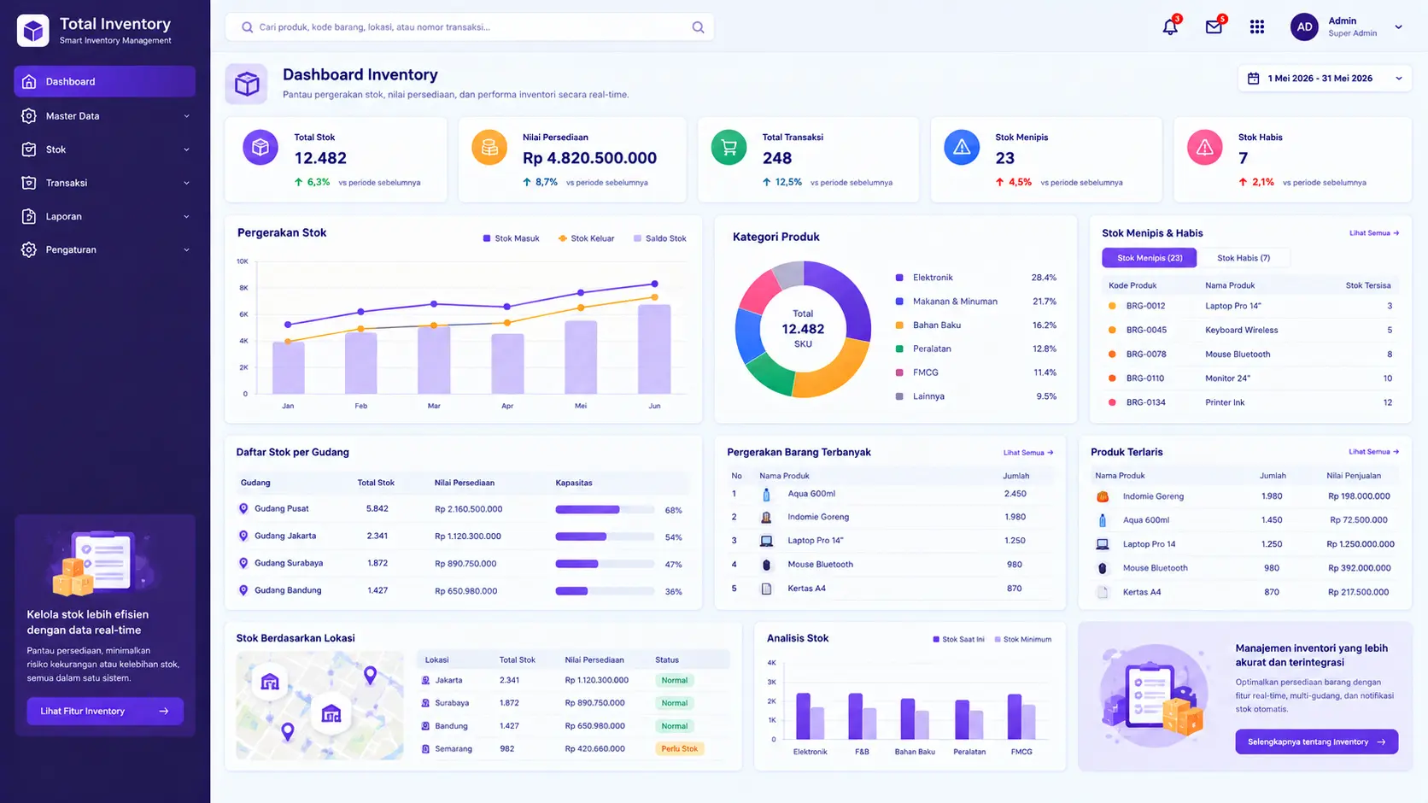
Task: Click the Pengaturan settings gear icon
Action: (x=29, y=249)
